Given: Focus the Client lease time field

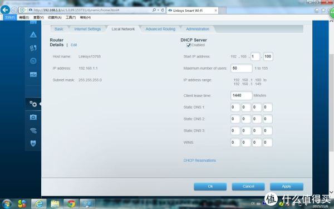Looking at the screenshot, I should (242, 95).
